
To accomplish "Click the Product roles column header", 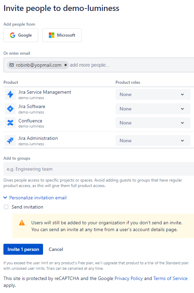I will click(x=128, y=82).
